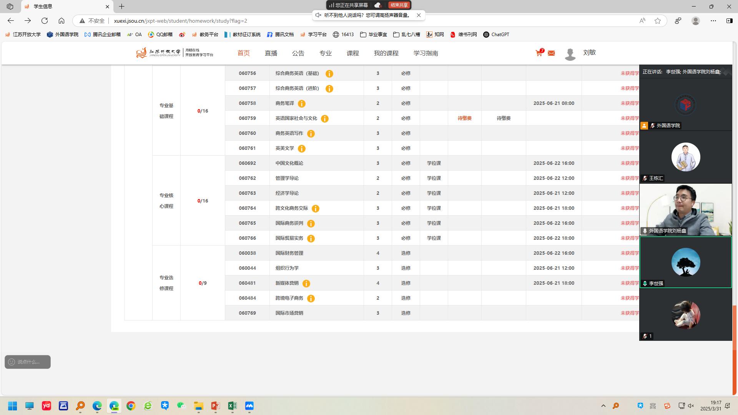738x415 pixels.
Task: Open Excel from the taskbar
Action: [x=232, y=406]
